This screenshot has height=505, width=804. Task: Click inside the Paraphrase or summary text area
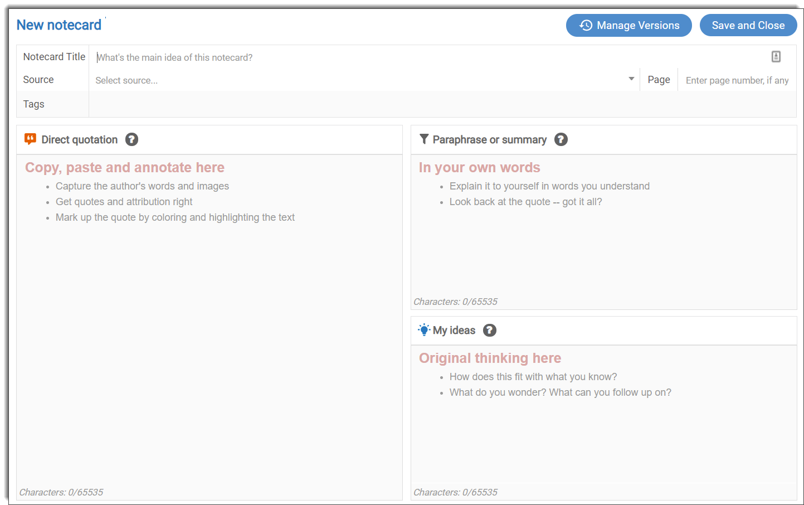click(603, 251)
